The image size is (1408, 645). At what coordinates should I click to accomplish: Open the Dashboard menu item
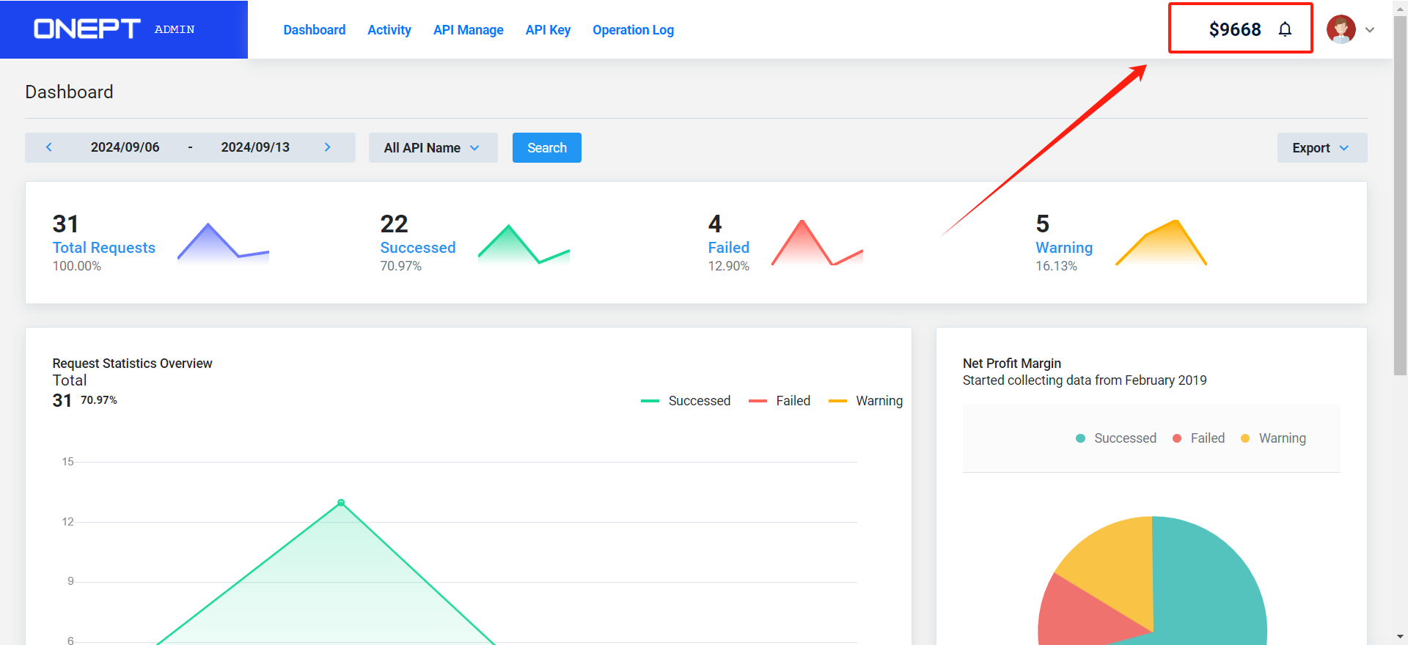[315, 30]
